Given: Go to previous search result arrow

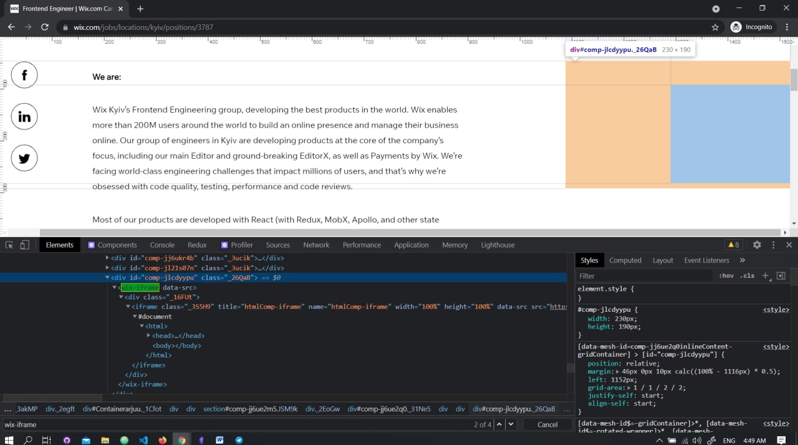Looking at the screenshot, I should pos(499,424).
